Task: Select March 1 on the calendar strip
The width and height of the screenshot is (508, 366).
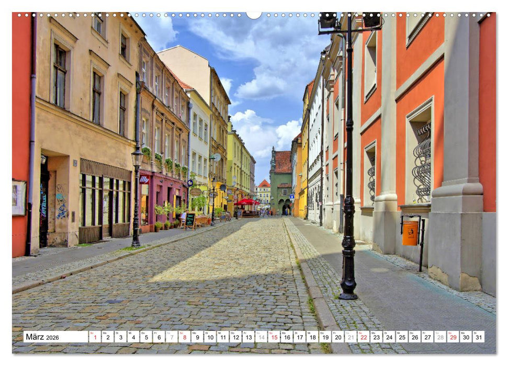Action: [95, 337]
